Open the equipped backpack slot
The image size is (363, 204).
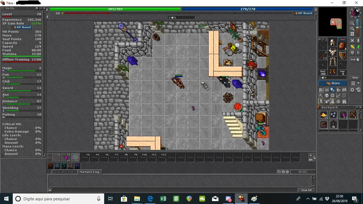[x=343, y=46]
